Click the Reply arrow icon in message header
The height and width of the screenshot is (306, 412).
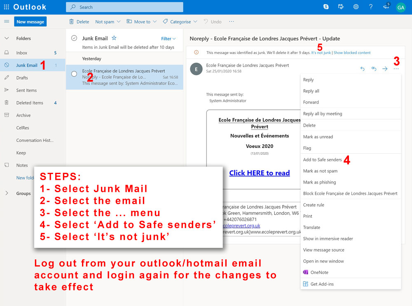[x=362, y=69]
